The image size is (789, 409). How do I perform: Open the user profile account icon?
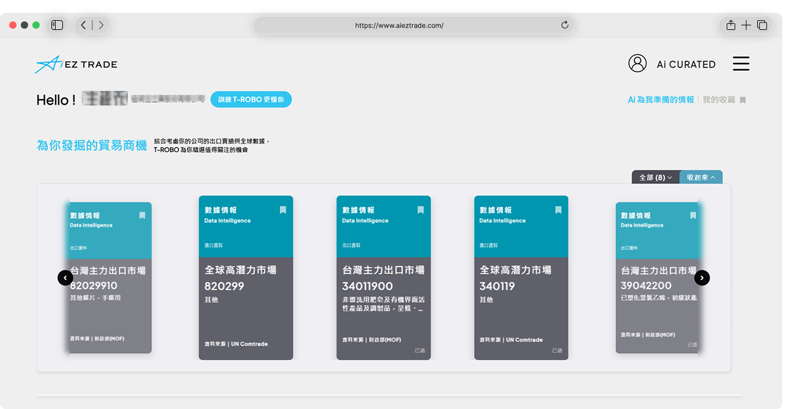pos(637,64)
